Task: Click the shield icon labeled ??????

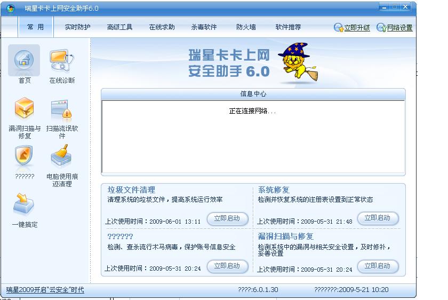Action: click(x=24, y=155)
